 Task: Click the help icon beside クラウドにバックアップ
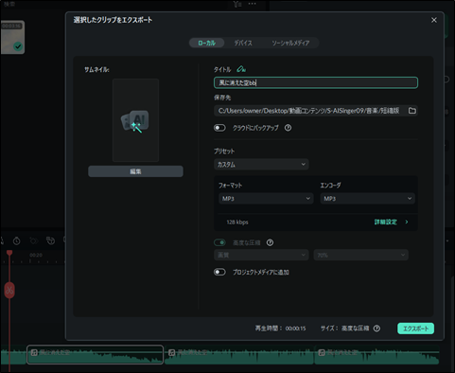click(288, 128)
